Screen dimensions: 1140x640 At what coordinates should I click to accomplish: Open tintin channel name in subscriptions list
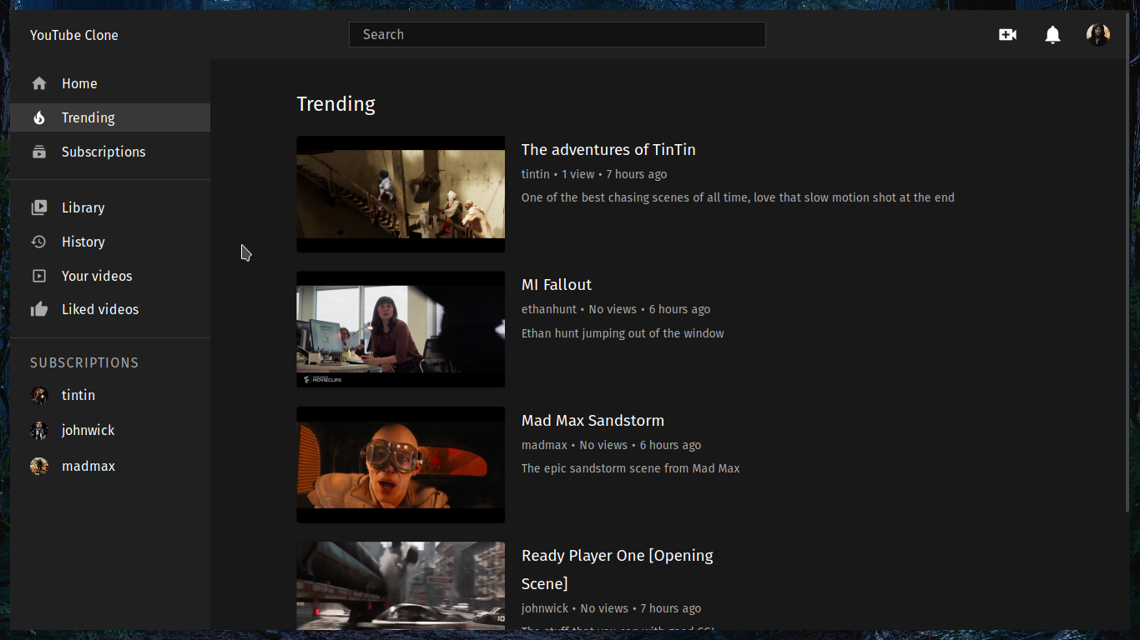pyautogui.click(x=78, y=395)
